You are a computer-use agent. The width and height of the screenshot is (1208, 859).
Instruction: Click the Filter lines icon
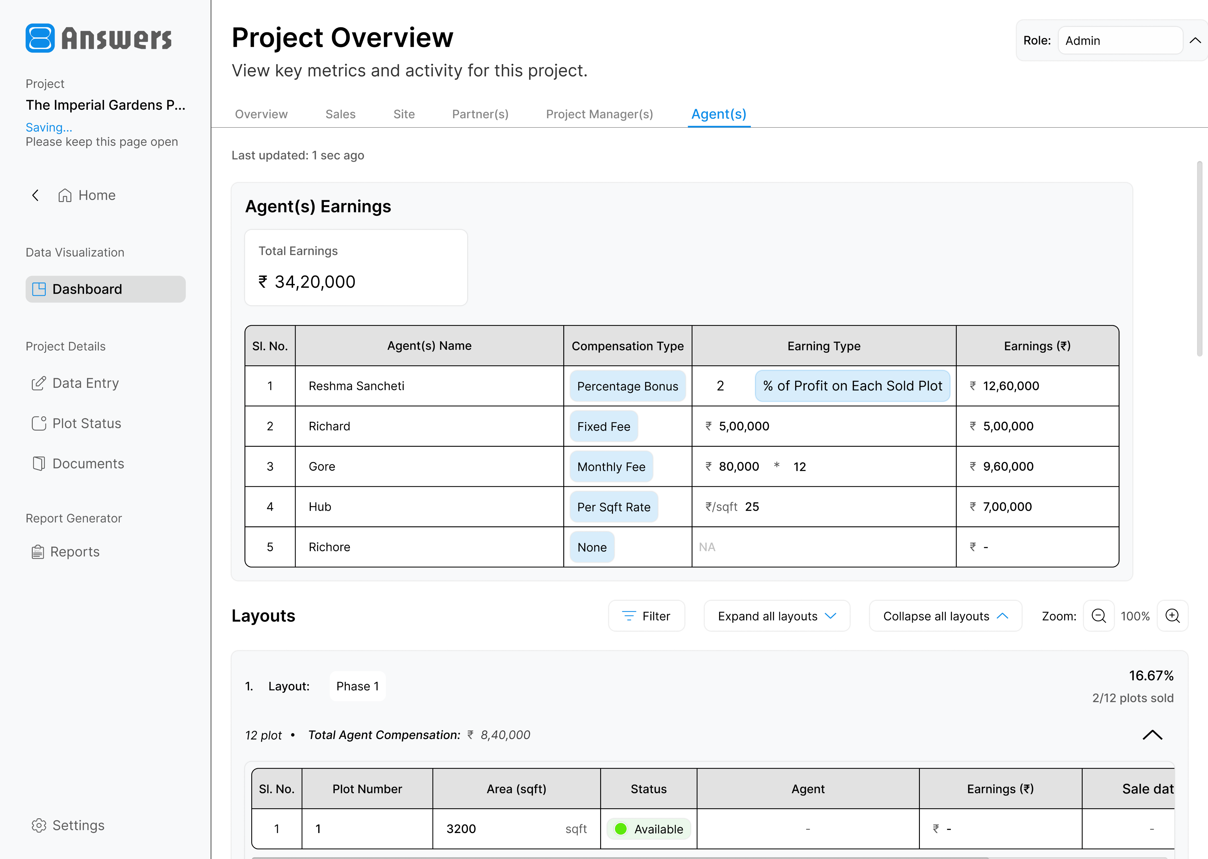[x=629, y=616]
